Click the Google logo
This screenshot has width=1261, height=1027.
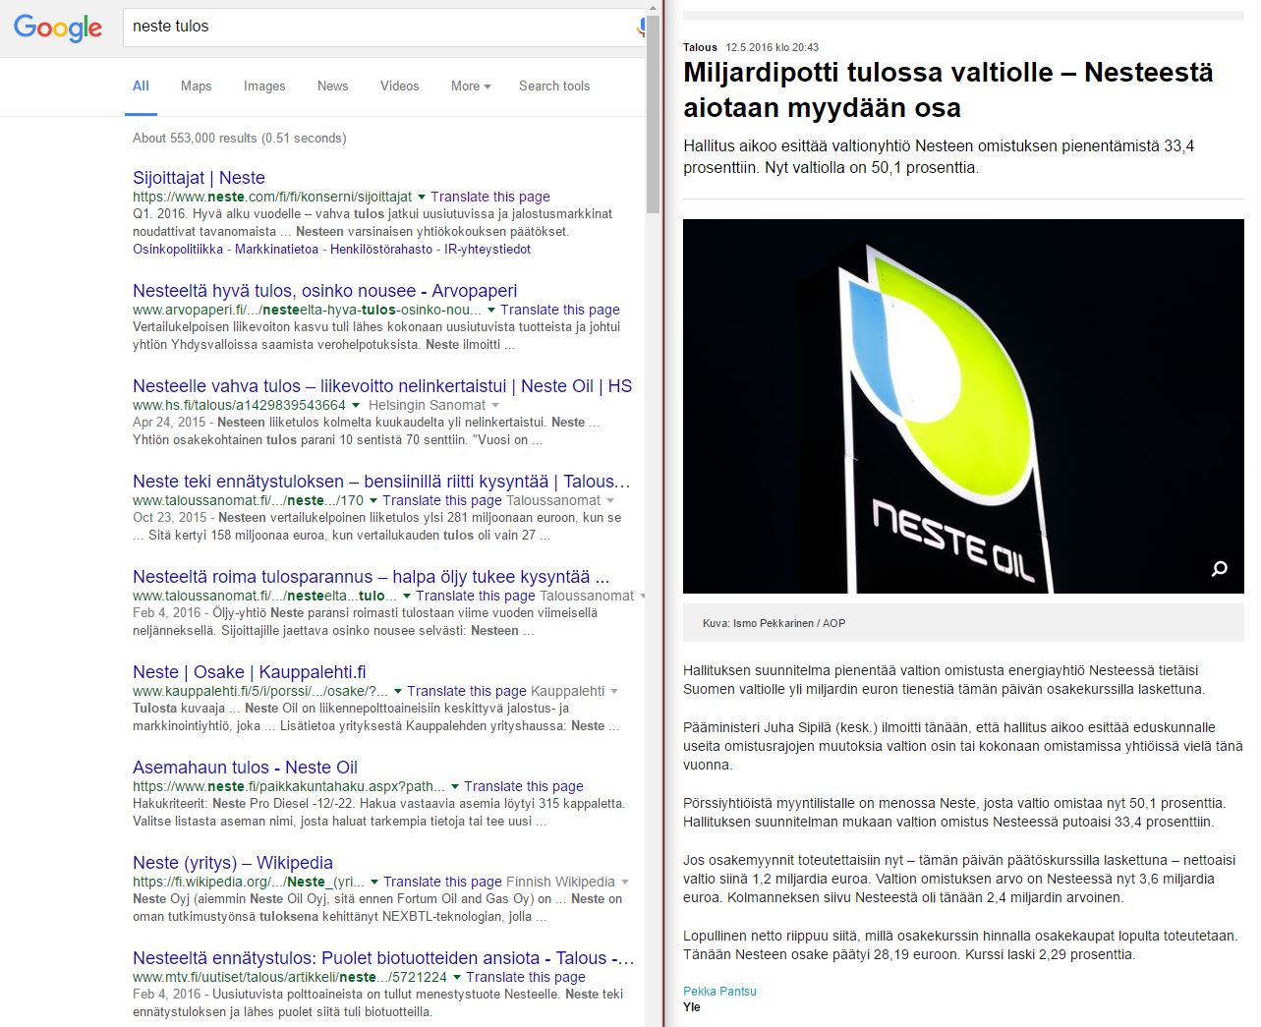pyautogui.click(x=58, y=28)
